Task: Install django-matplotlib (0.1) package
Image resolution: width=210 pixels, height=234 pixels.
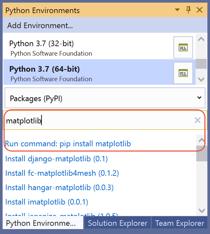Action: 57,159
